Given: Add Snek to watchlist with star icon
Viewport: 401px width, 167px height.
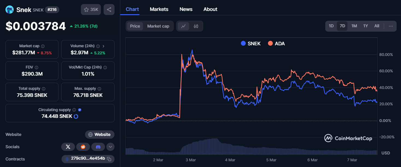Looking at the screenshot, I should point(91,10).
